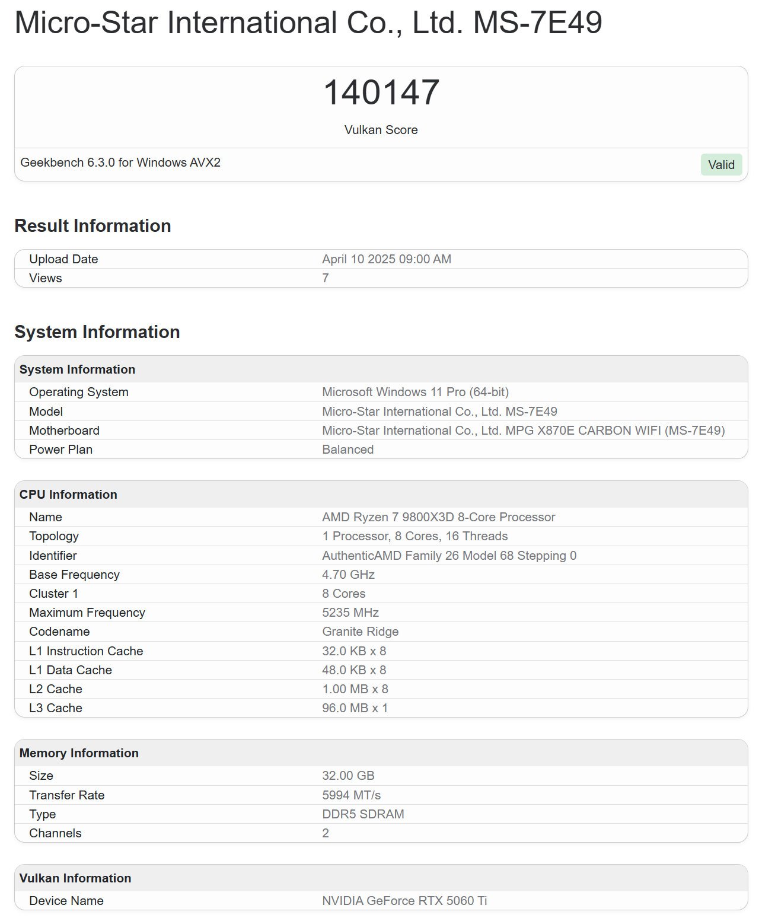Click the Power Plan value Balanced
This screenshot has height=918, width=759.
click(x=347, y=450)
